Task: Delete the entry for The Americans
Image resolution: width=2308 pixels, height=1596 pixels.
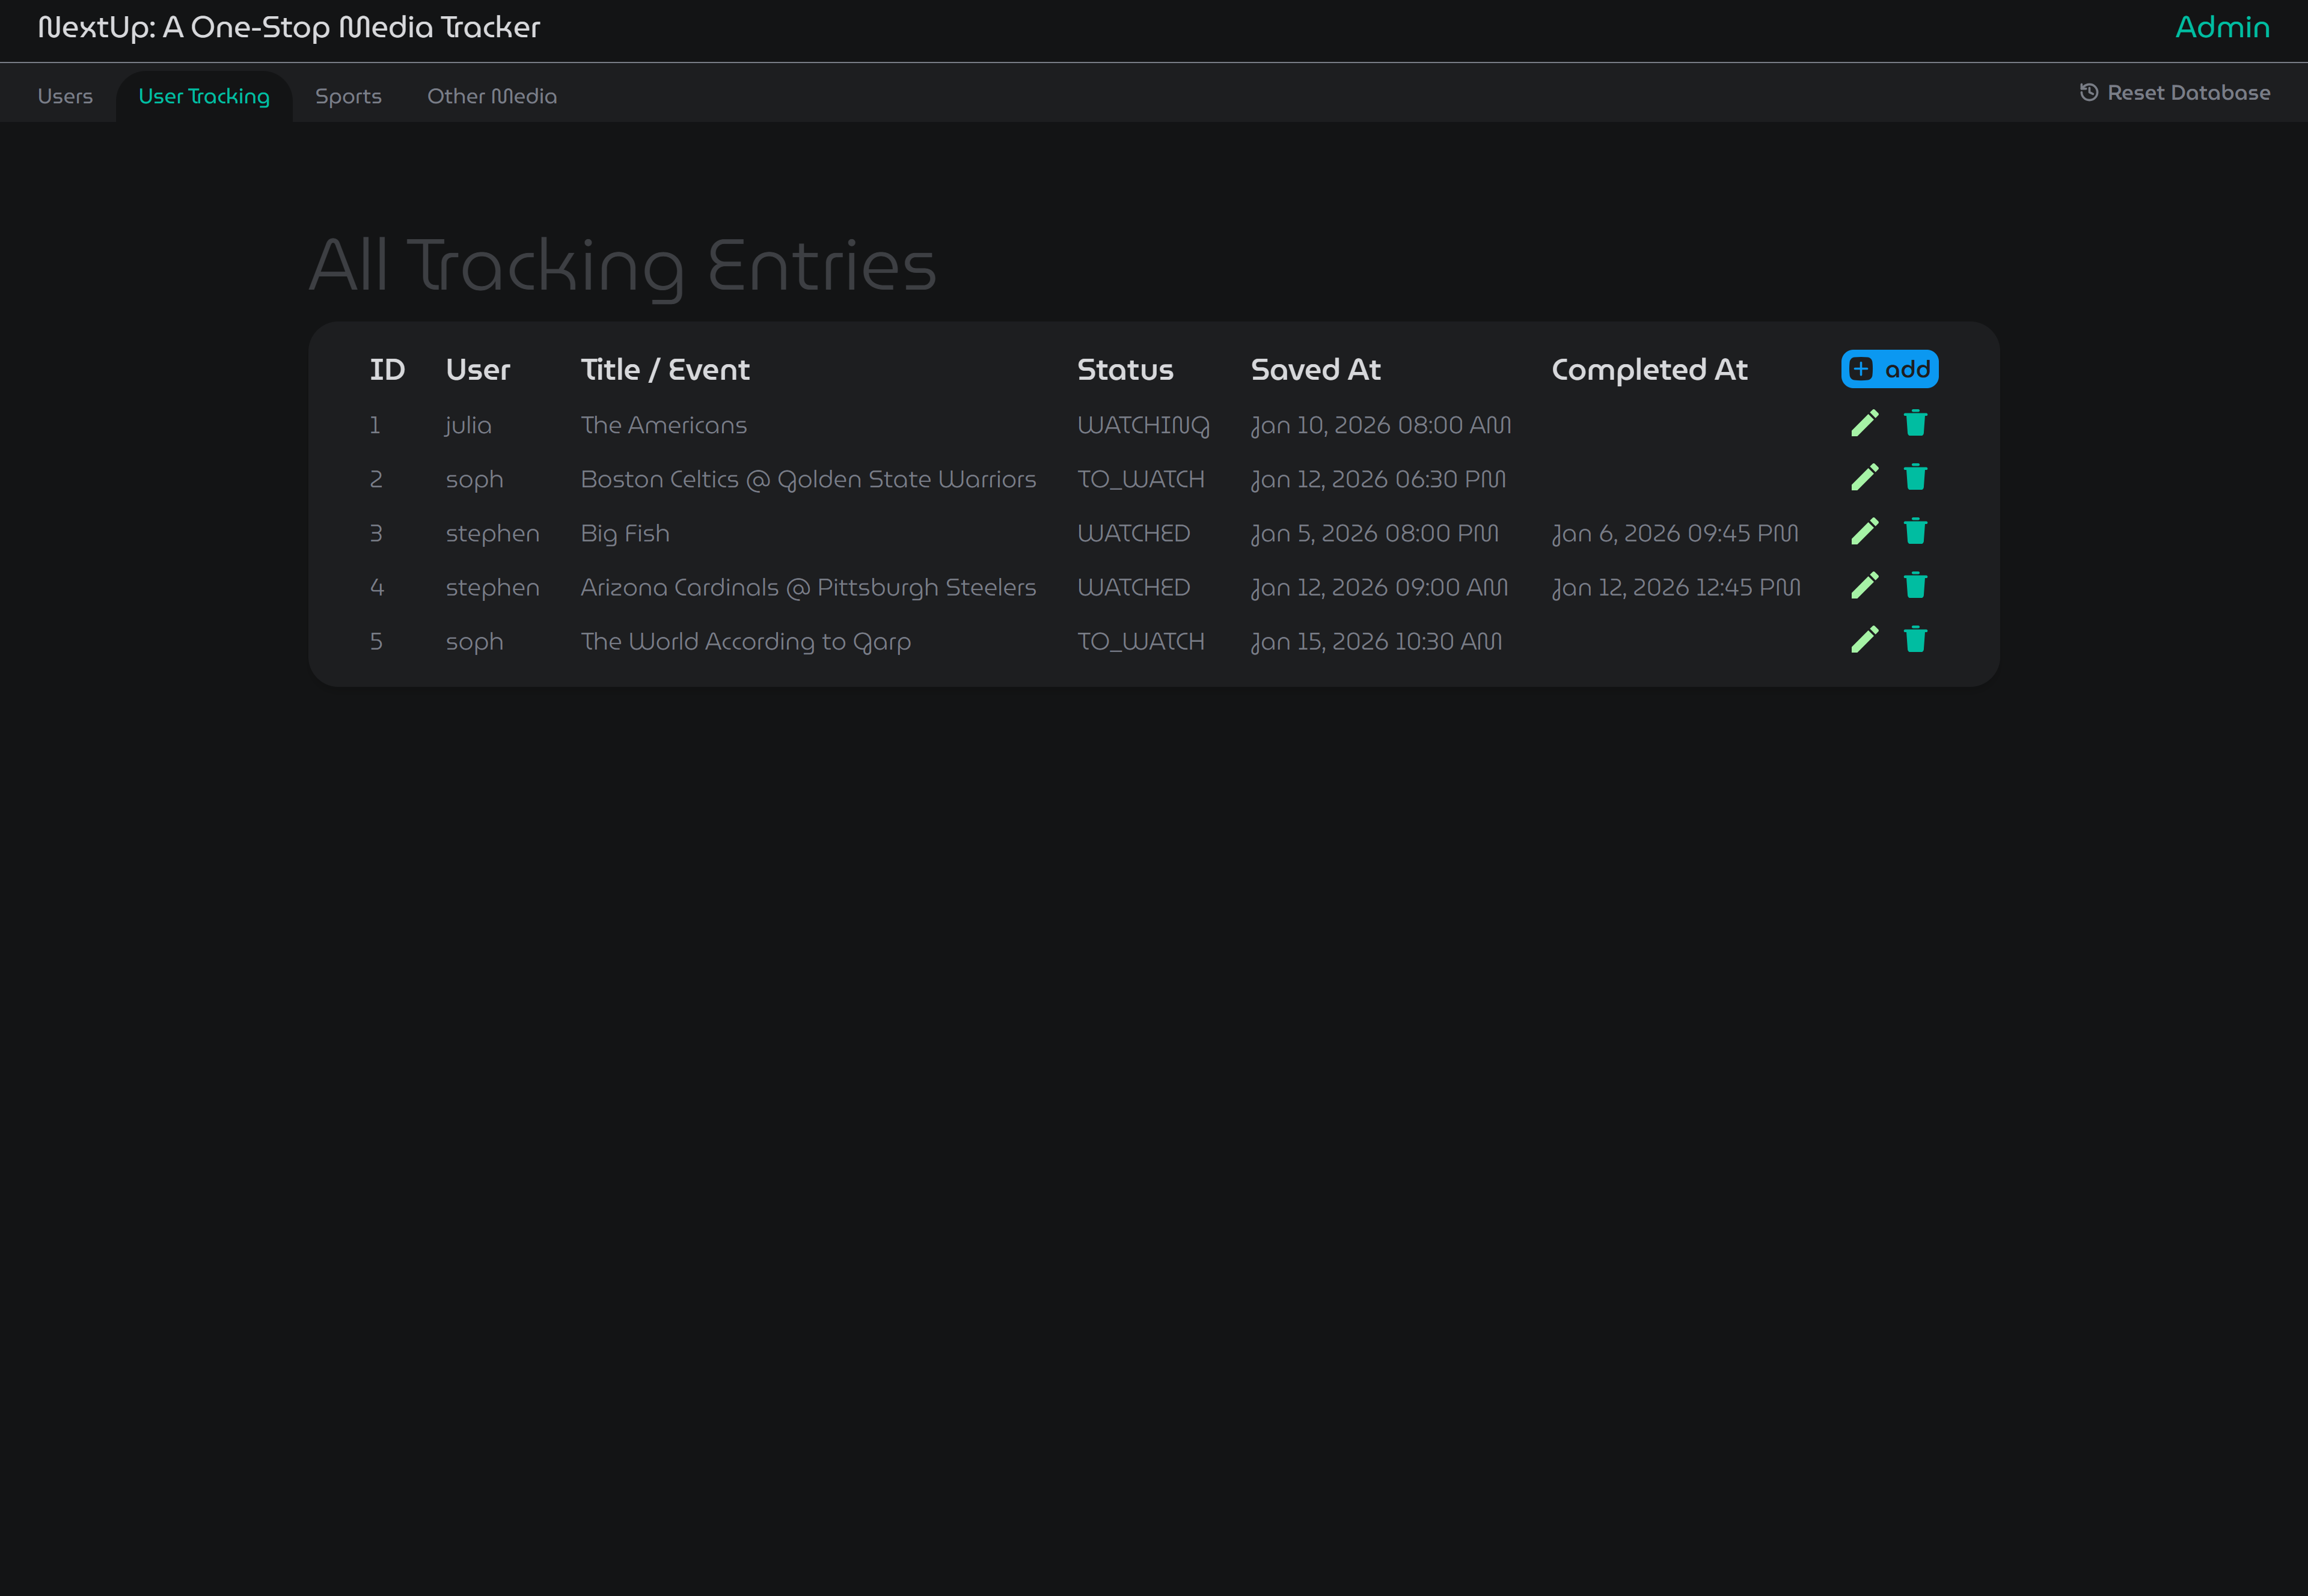Action: coord(1916,424)
